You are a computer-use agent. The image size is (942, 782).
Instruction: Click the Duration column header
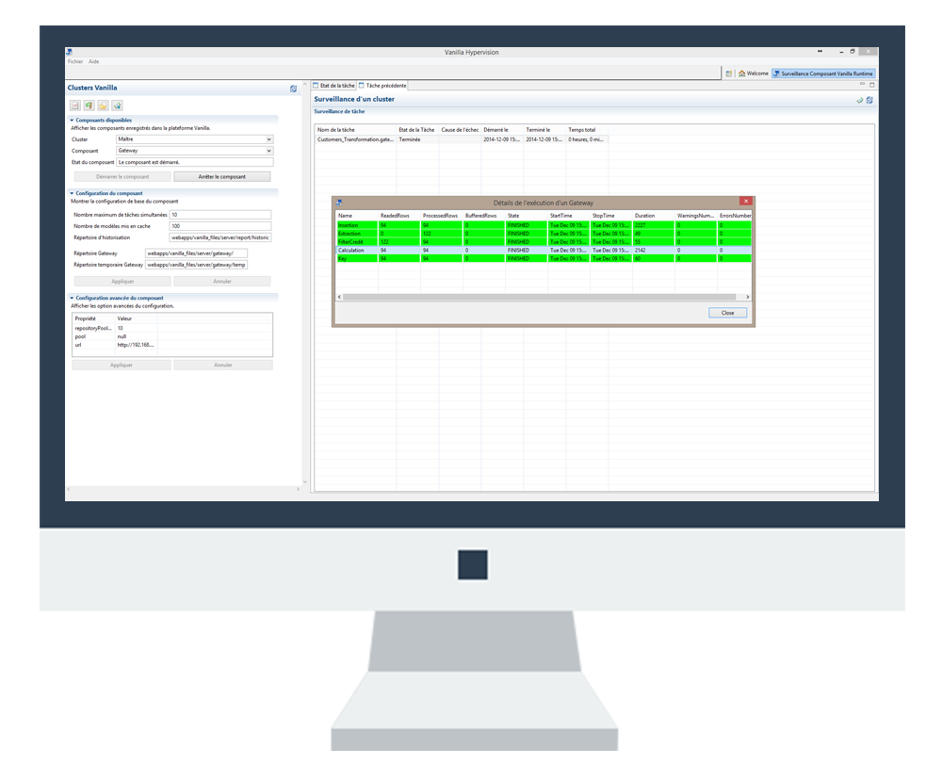point(653,215)
